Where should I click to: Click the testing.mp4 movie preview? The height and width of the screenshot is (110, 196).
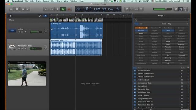pos(27,75)
